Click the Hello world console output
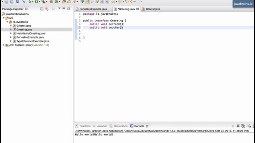Image resolution: width=255 pixels, height=143 pixels. click(94, 135)
